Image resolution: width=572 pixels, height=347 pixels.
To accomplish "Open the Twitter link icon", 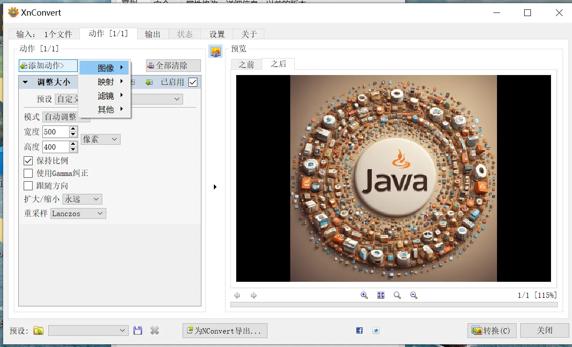I will pos(376,330).
